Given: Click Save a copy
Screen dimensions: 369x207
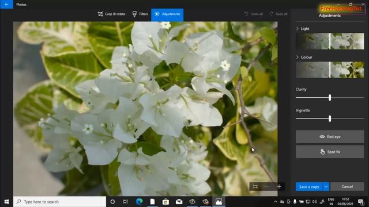Looking at the screenshot, I should (x=309, y=187).
